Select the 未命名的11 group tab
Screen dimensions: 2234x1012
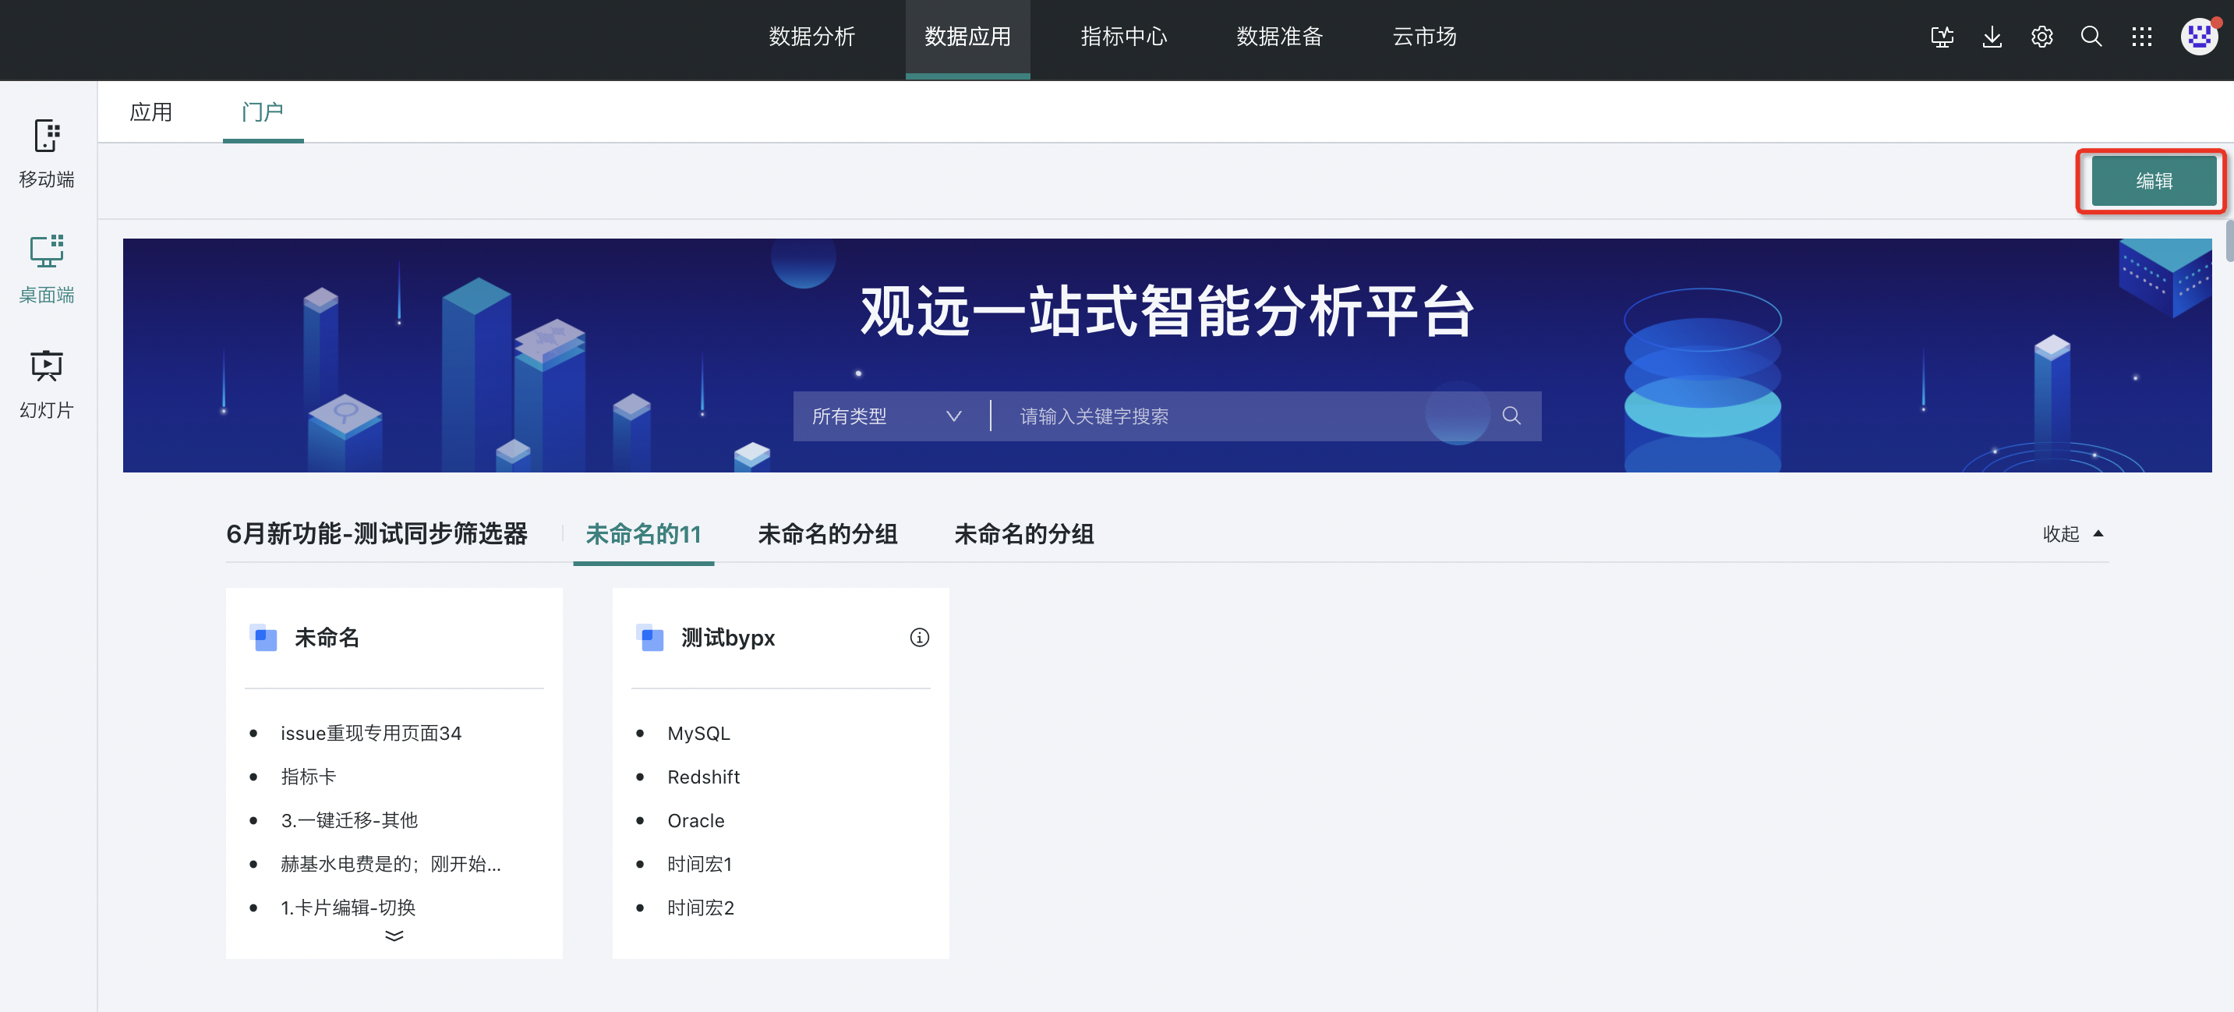(644, 534)
